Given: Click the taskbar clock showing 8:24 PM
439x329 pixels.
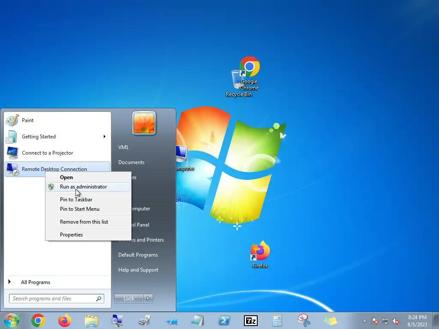Looking at the screenshot, I should coord(417,321).
